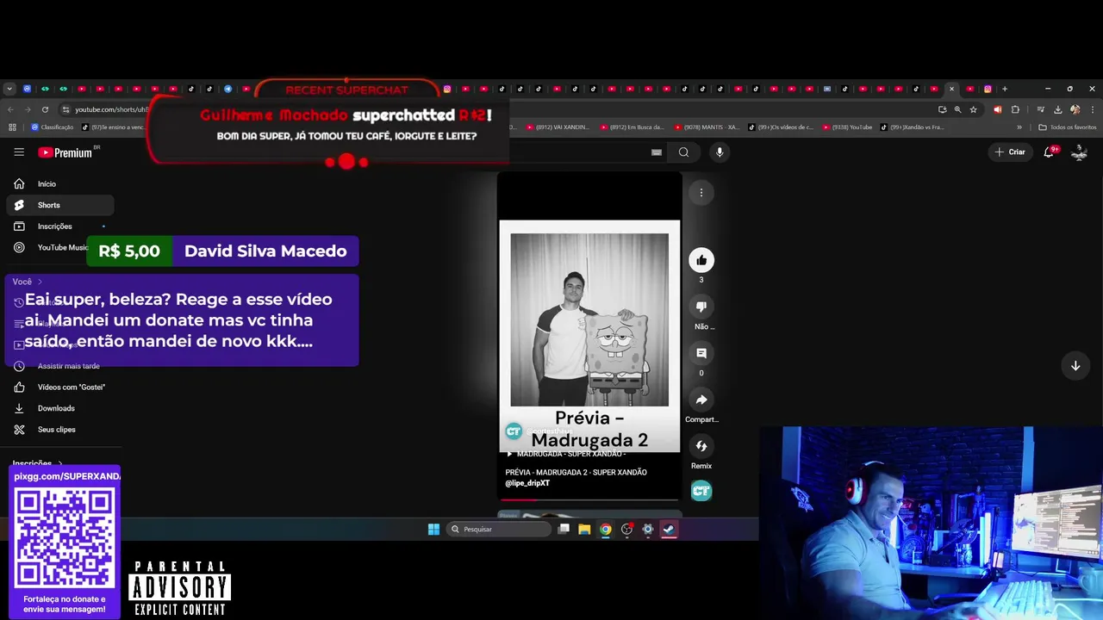Expand the Você section chevron
This screenshot has height=620, width=1103.
tap(40, 282)
